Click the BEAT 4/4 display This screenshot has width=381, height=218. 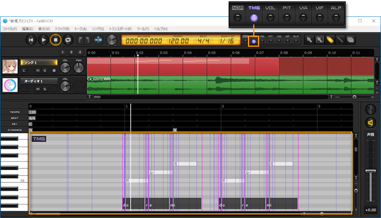203,41
